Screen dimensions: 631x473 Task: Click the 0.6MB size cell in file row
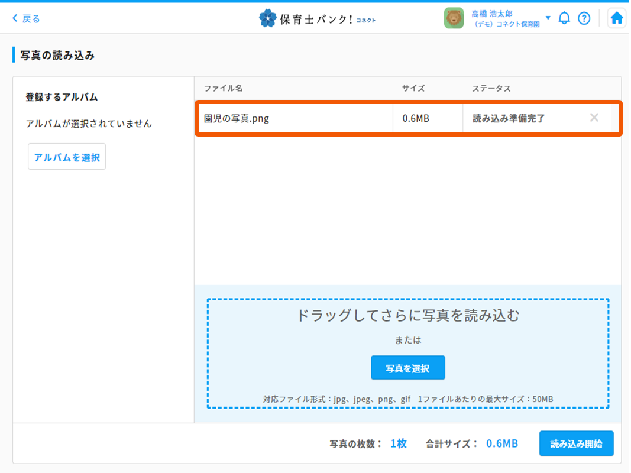[416, 118]
